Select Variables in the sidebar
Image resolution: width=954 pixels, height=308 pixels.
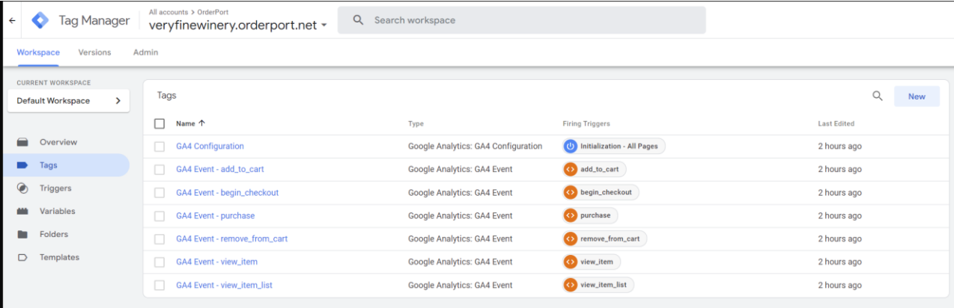click(58, 212)
